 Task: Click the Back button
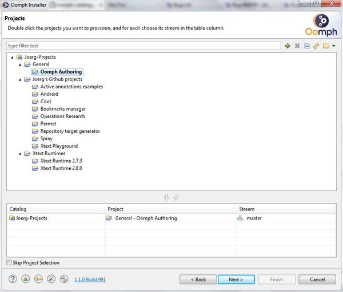(198, 279)
